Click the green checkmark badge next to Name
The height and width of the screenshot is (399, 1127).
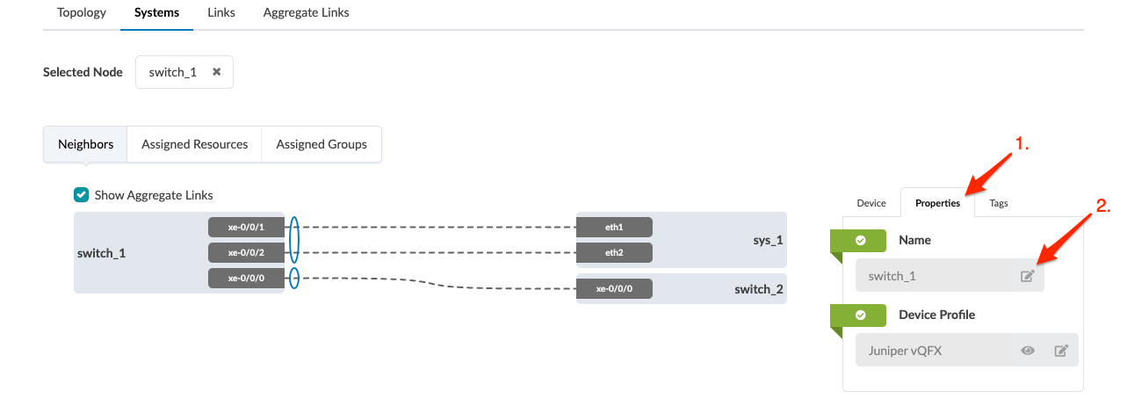[x=861, y=240]
